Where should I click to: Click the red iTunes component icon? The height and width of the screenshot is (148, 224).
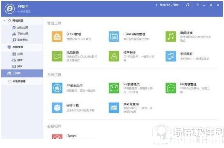click(x=57, y=136)
